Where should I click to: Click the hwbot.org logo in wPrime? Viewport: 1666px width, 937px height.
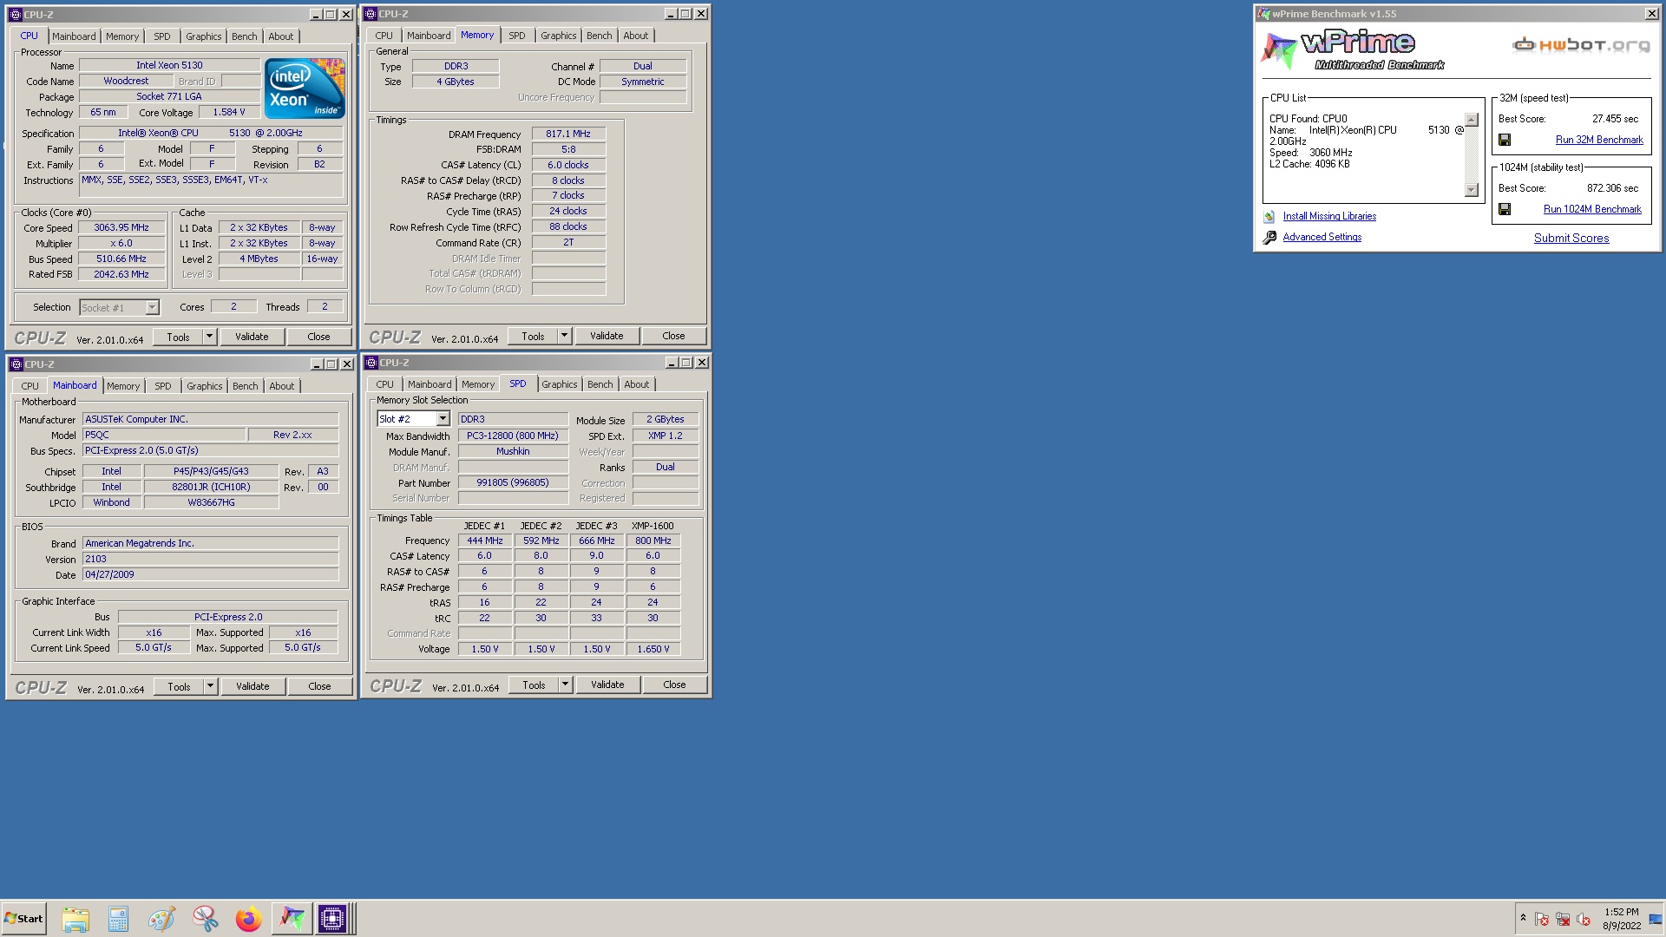1580,45
